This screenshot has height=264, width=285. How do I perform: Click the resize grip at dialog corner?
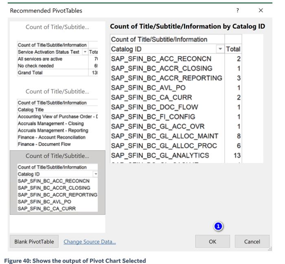(270, 249)
